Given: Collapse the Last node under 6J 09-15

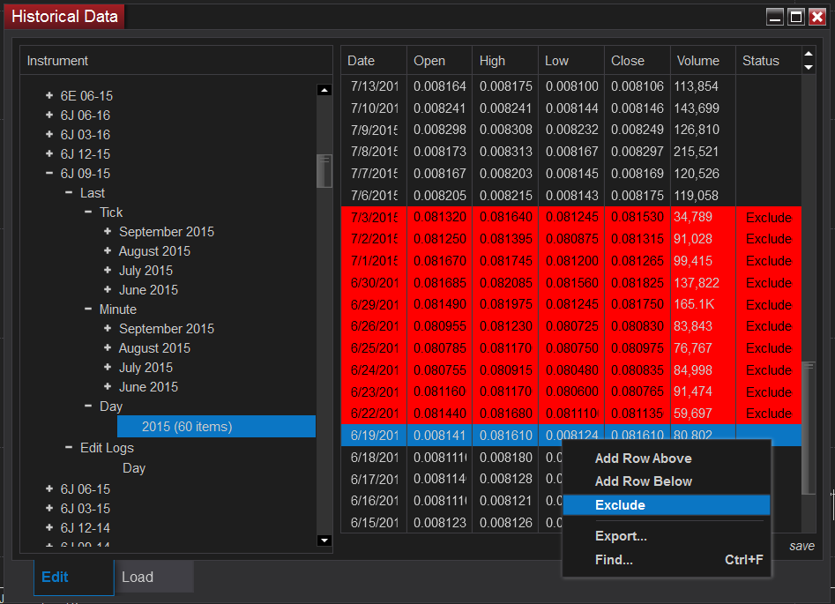Looking at the screenshot, I should pos(69,192).
